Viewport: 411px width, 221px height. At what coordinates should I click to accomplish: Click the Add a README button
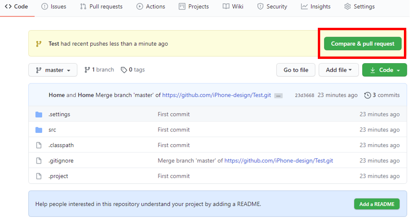376,204
